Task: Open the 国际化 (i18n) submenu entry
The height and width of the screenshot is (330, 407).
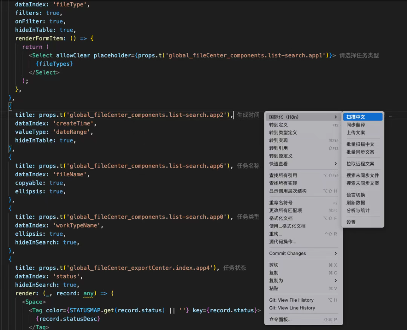Action: (303, 117)
